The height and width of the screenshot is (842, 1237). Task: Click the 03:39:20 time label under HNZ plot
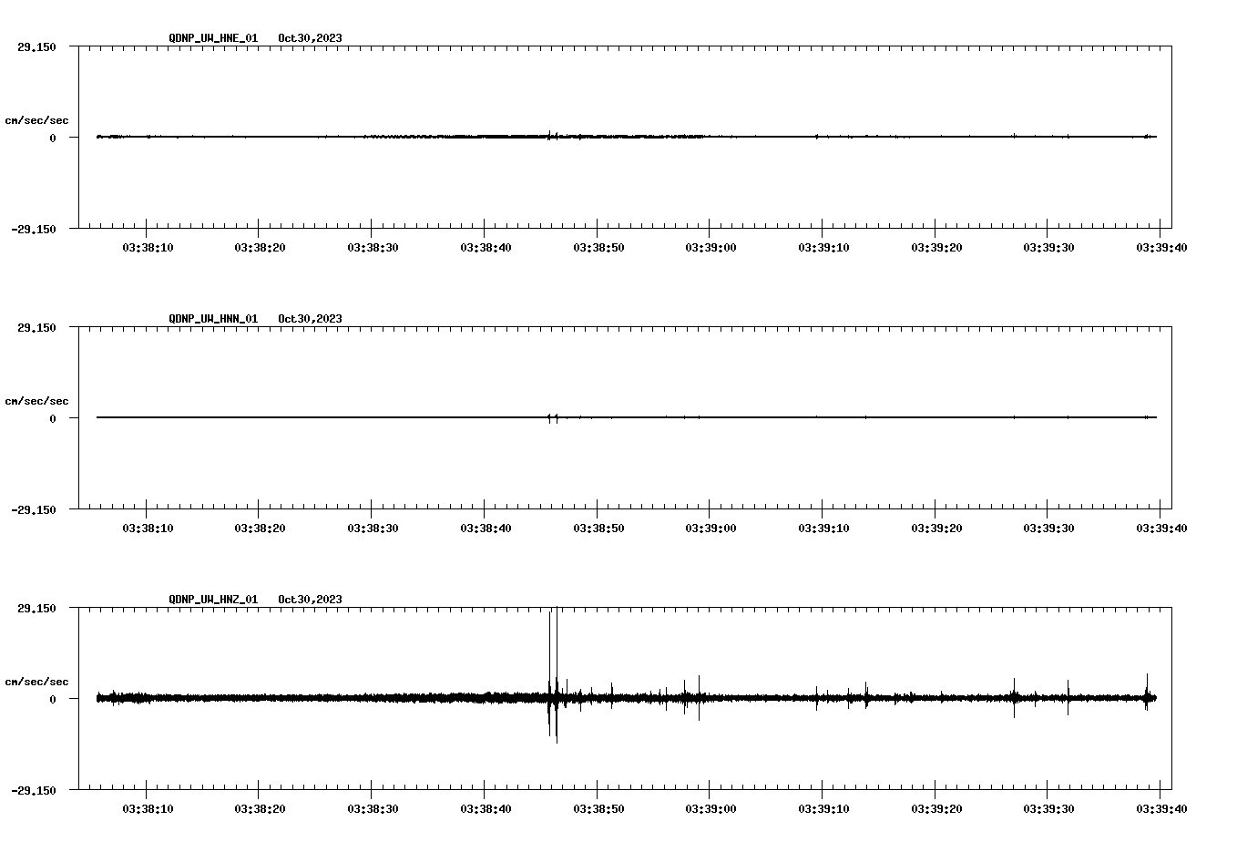tap(935, 808)
